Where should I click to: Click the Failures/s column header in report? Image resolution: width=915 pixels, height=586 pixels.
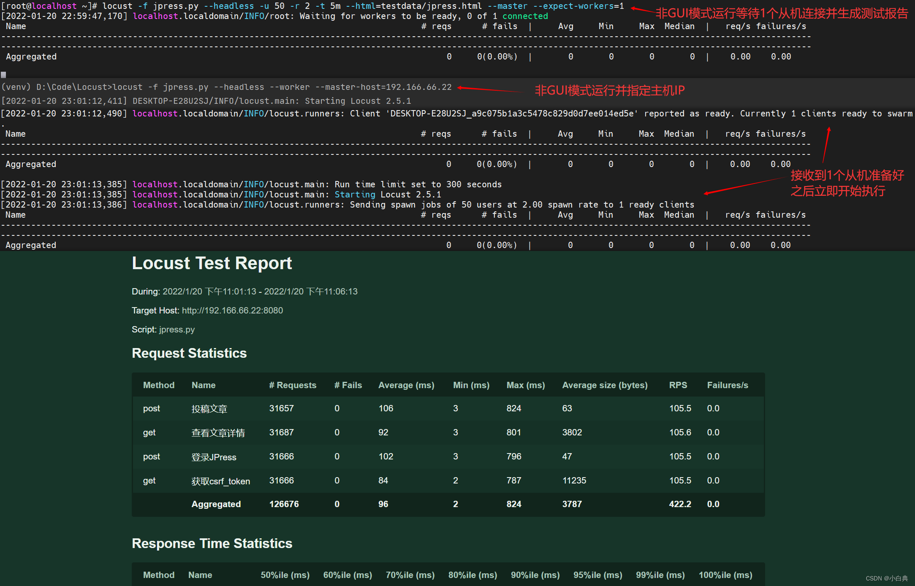coord(728,385)
